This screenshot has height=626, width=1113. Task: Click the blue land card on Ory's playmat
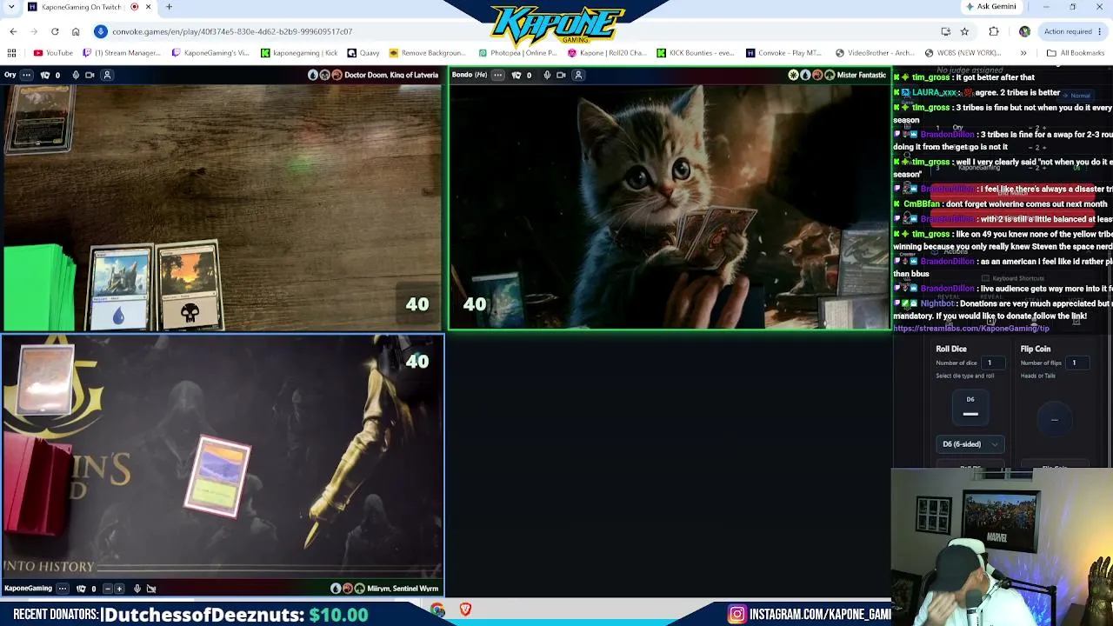point(120,288)
